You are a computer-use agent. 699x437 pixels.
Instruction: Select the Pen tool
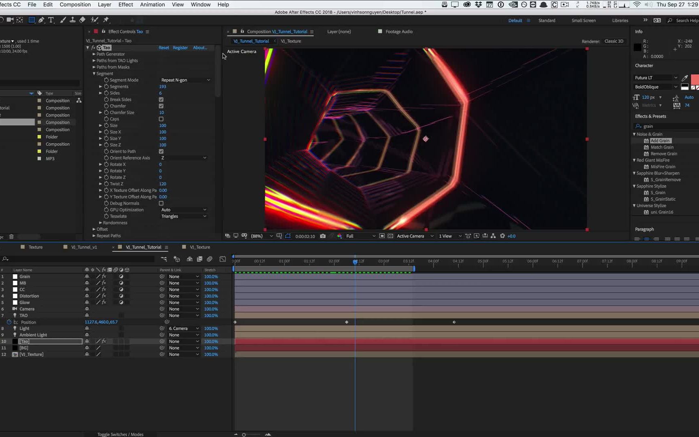41,20
